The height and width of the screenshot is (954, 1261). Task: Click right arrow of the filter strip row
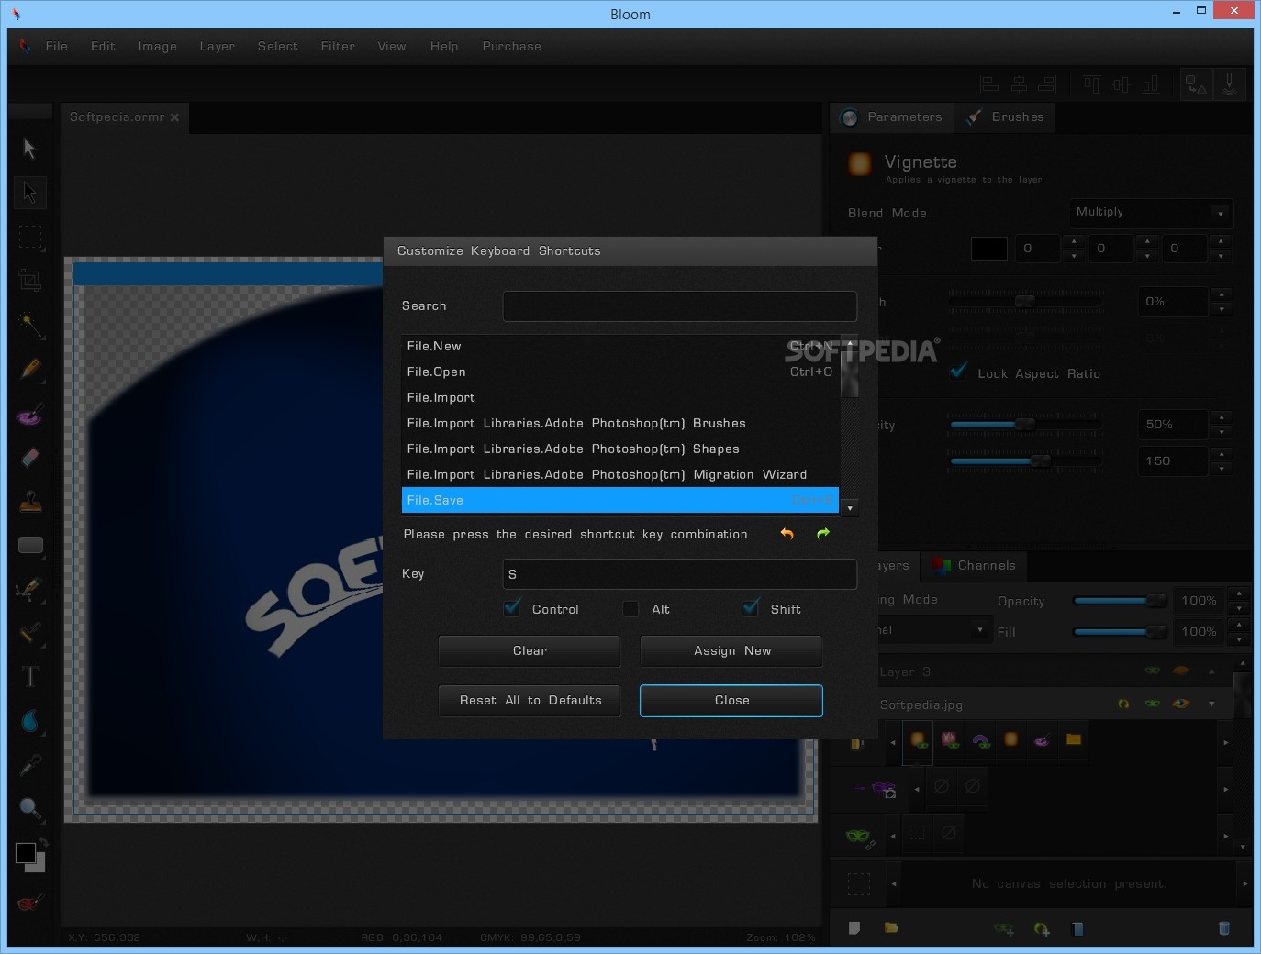click(x=1226, y=743)
